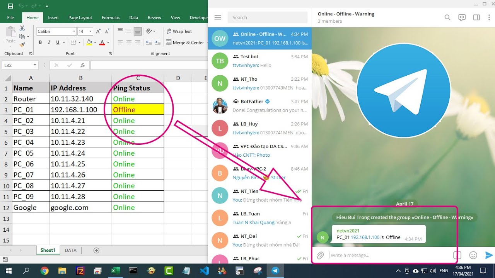Open the Name Box L32 dropdown
Screen dimensions: 495x278
point(35,65)
